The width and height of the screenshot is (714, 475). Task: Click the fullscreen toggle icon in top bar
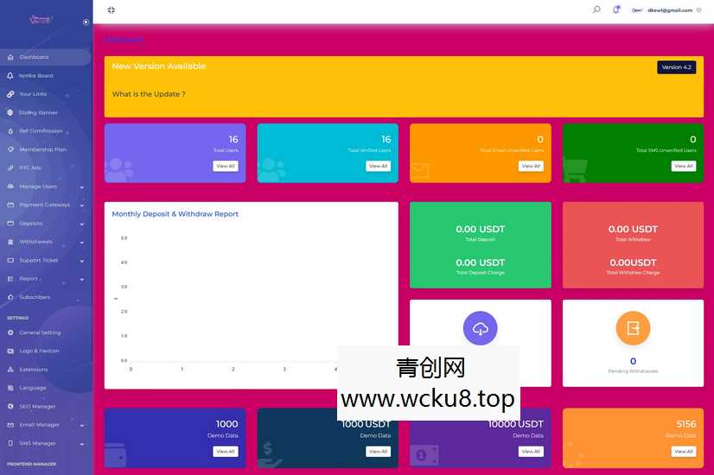point(112,10)
